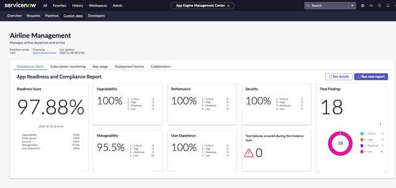Viewport: 396px width, 188px height.
Task: Click the User Experience 100% score
Action: coord(184,147)
